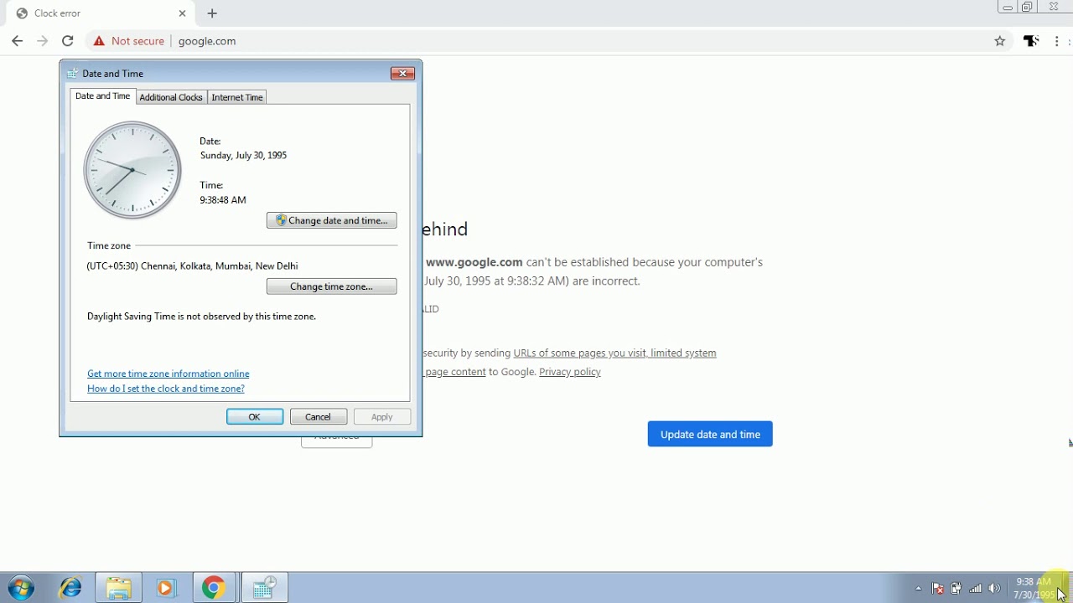Viewport: 1073px width, 603px height.
Task: Click the Not secure warning icon
Action: click(99, 41)
